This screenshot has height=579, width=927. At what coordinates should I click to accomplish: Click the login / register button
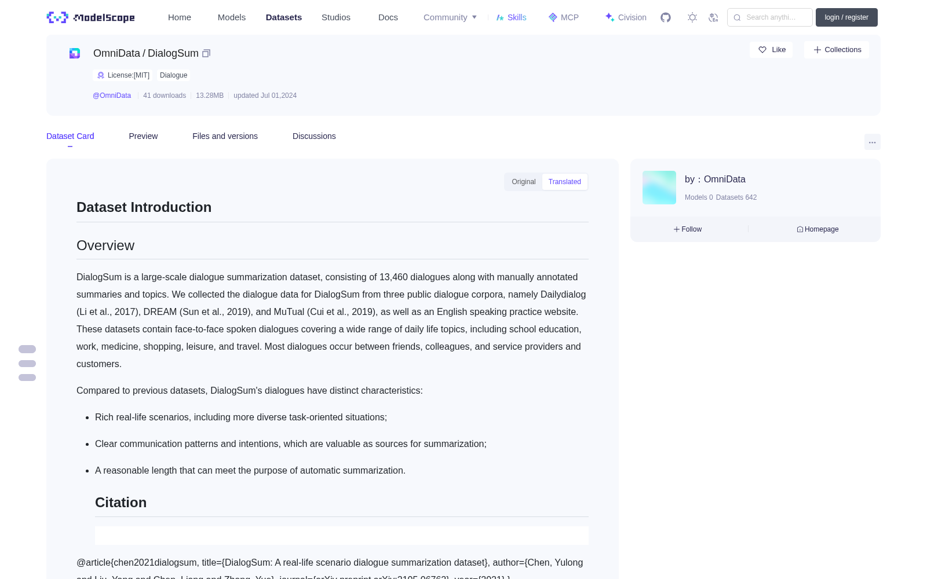(x=846, y=17)
